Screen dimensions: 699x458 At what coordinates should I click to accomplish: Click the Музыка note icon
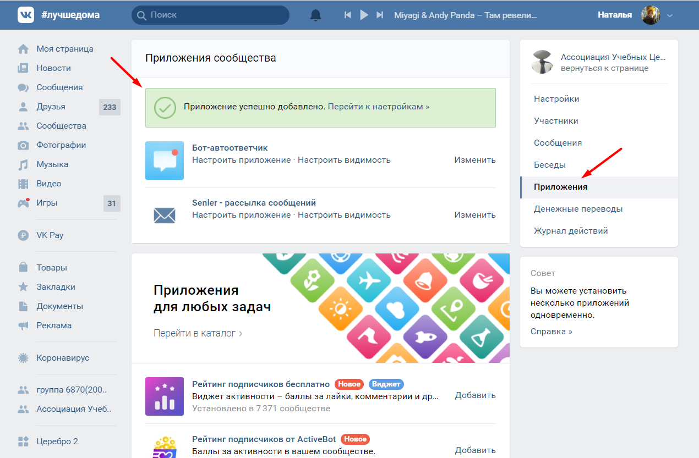click(x=23, y=164)
